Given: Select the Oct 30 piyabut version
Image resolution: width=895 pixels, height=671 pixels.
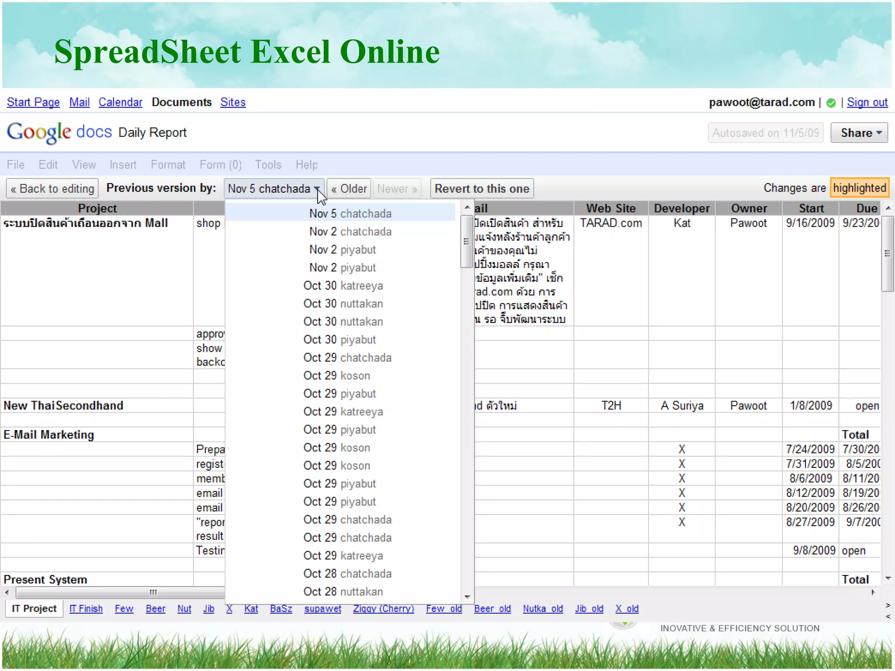Looking at the screenshot, I should [x=340, y=339].
